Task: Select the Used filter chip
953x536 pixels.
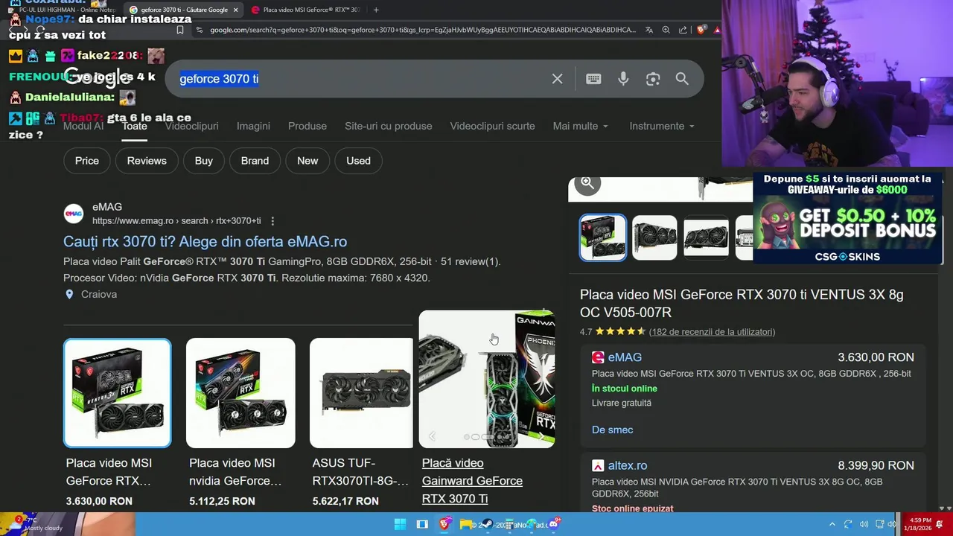Action: (x=358, y=161)
